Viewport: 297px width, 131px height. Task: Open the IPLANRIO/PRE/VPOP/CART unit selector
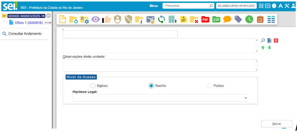[x=236, y=6]
